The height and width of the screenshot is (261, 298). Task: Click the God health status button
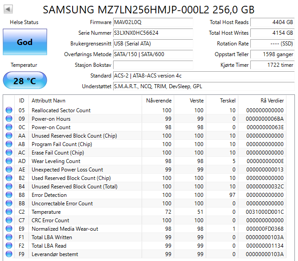click(24, 42)
